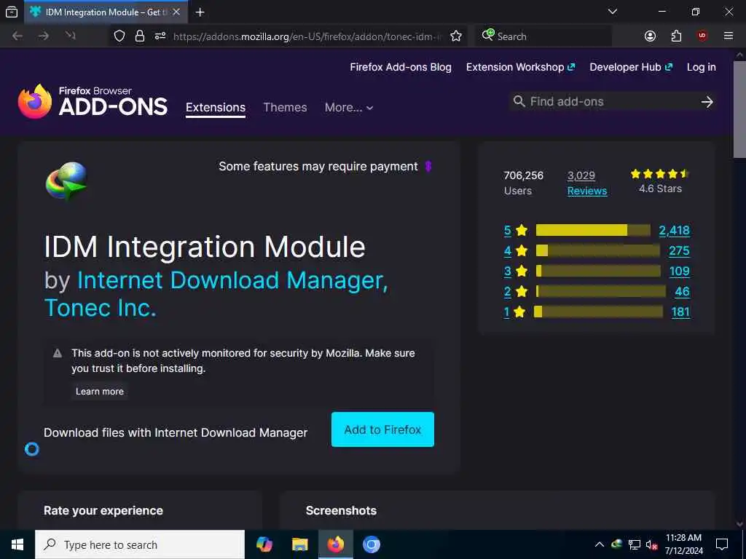Click the Firefox taskbar icon

335,544
